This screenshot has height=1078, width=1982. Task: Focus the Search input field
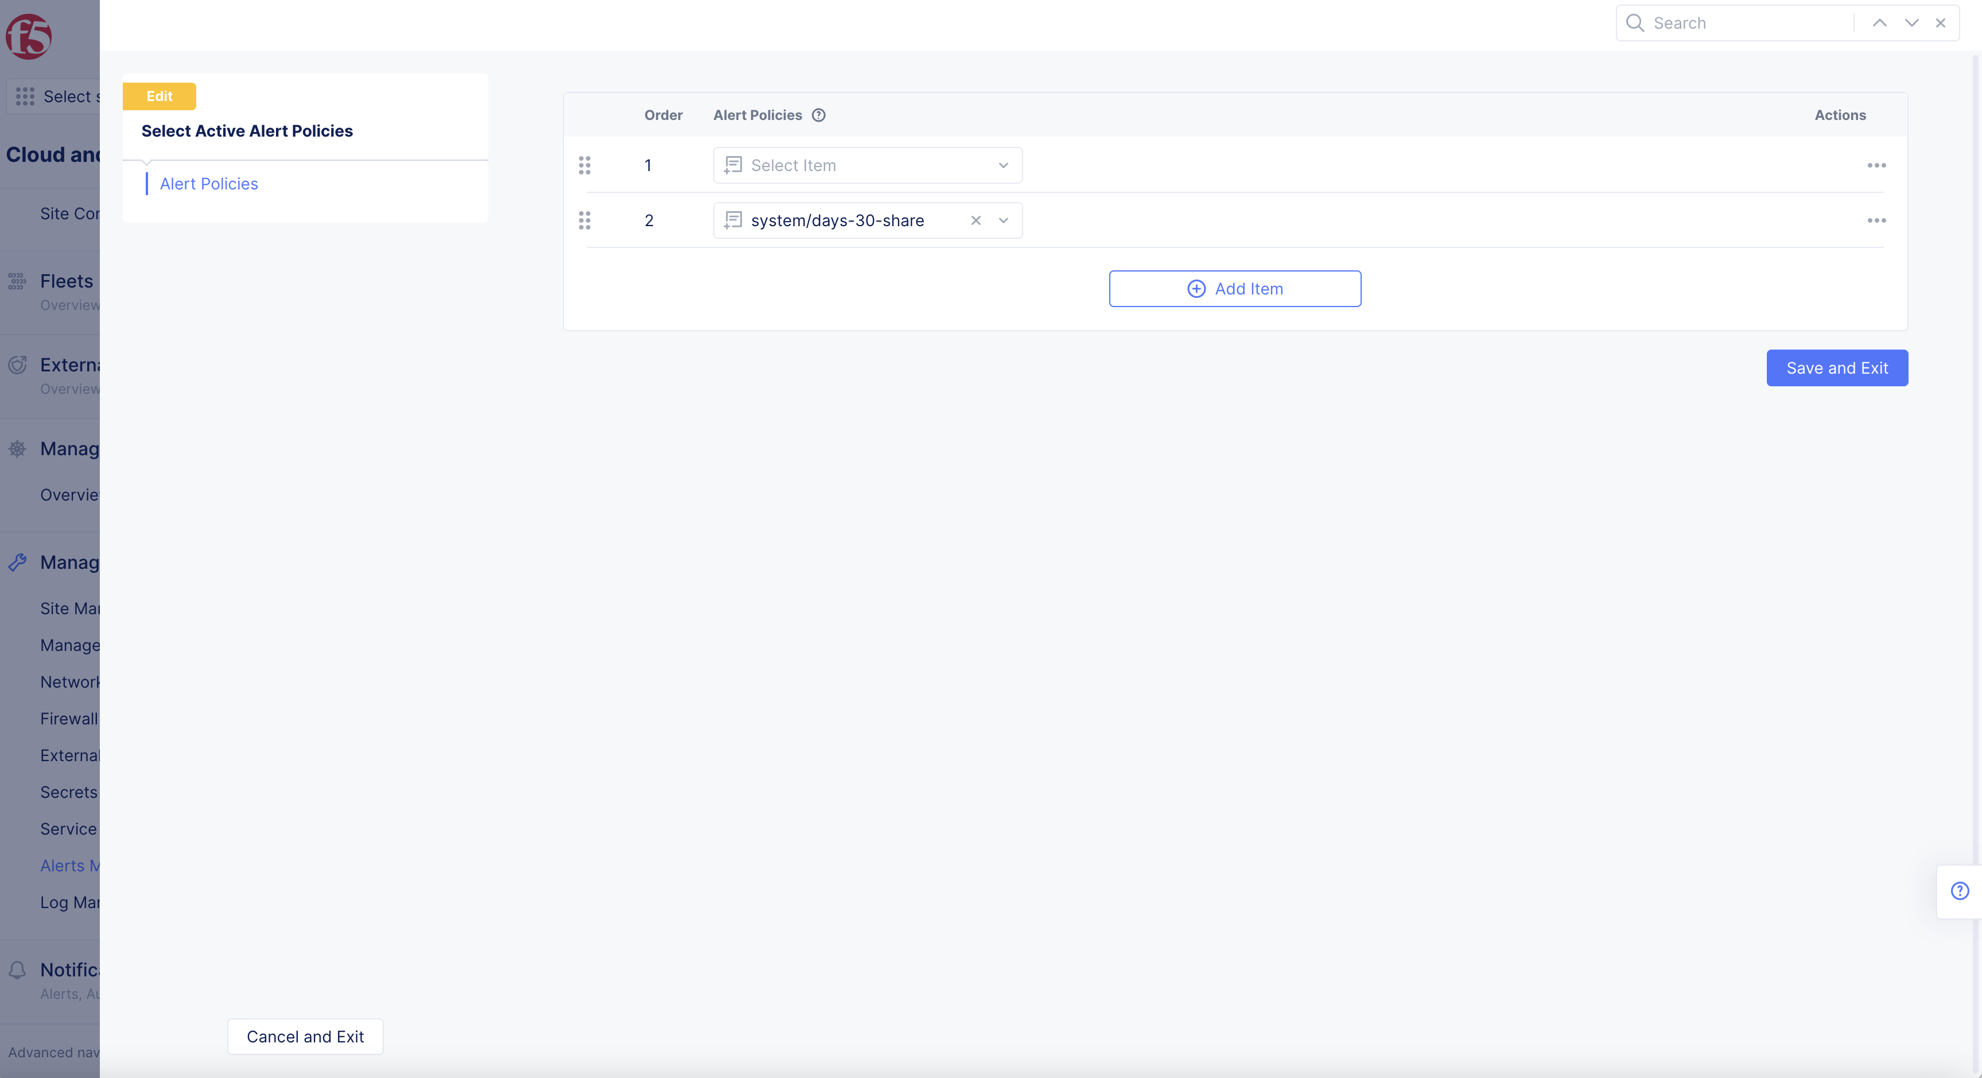(1747, 23)
